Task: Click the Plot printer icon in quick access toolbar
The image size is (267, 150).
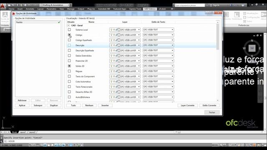Action: (x=25, y=5)
